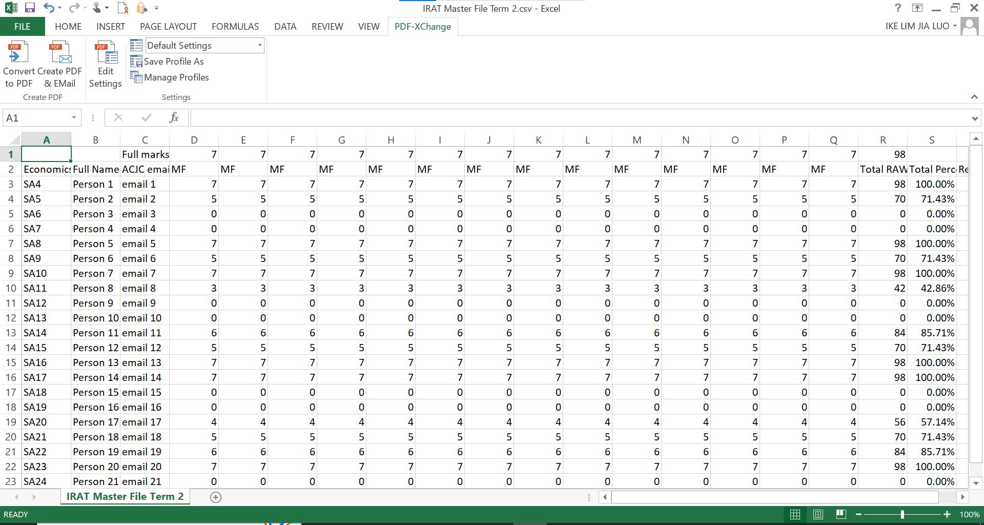
Task: Switch to Page Layout view icon
Action: 818,514
